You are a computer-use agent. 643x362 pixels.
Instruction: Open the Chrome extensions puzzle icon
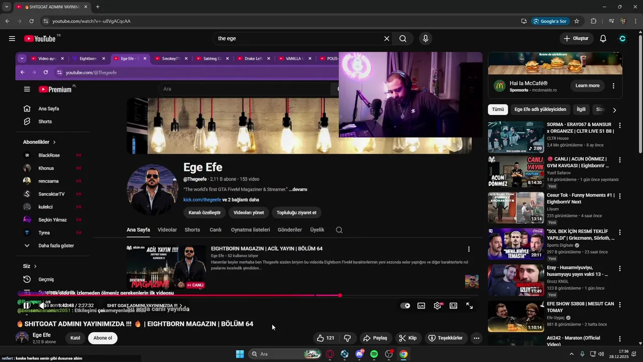tap(593, 21)
